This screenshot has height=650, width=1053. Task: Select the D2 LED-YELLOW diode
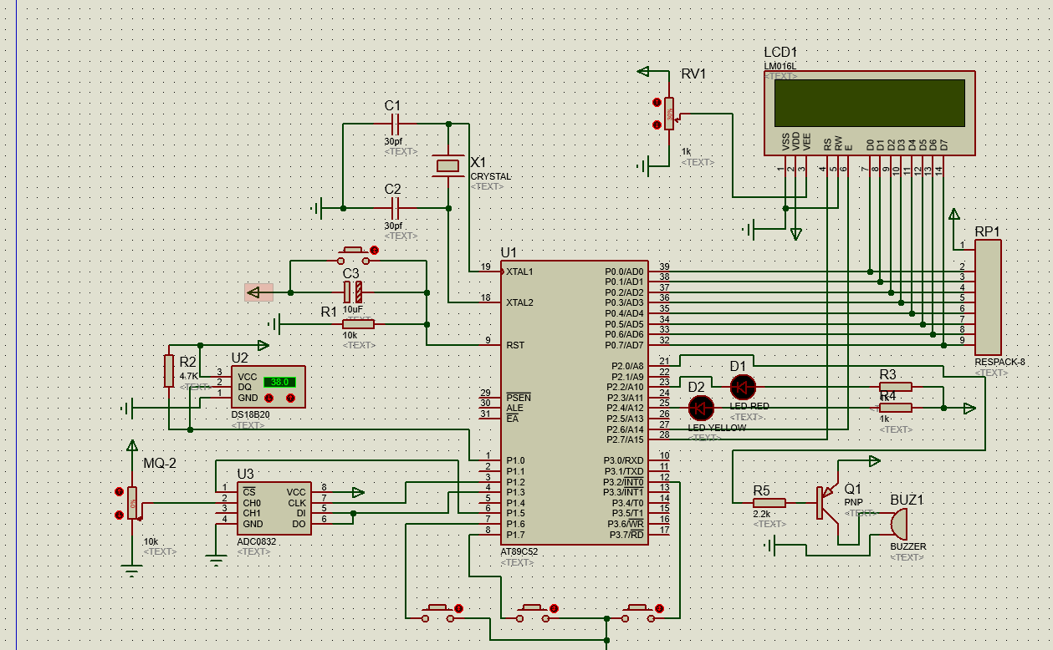point(701,408)
